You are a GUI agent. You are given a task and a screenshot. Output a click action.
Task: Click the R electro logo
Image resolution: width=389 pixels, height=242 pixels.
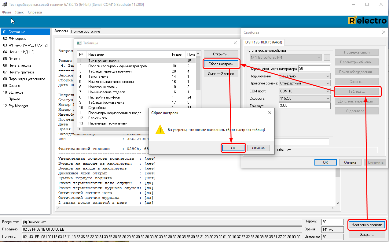pyautogui.click(x=367, y=21)
